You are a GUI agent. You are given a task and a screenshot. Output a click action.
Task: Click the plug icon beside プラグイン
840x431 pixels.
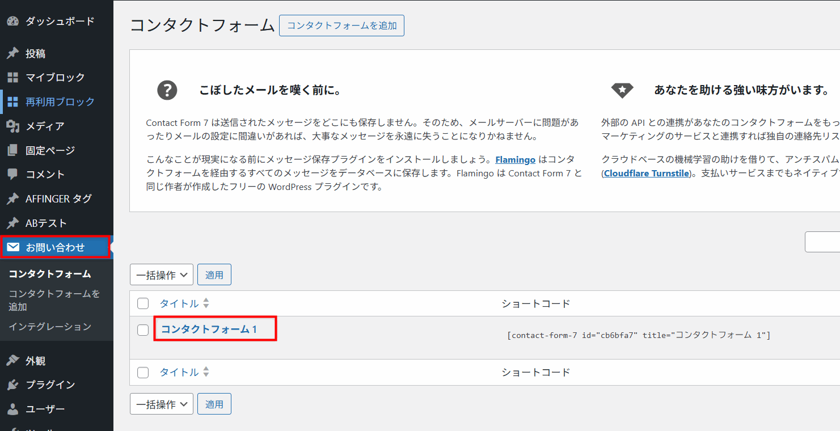coord(12,384)
